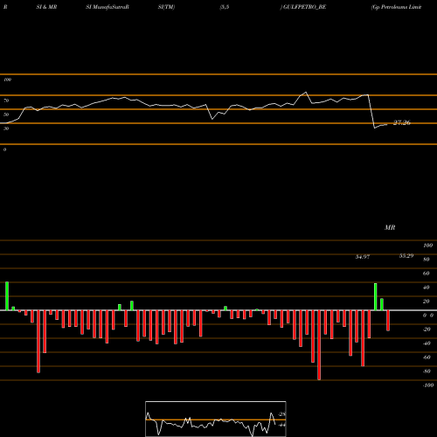Click the 'MR' panel title

tap(390, 227)
